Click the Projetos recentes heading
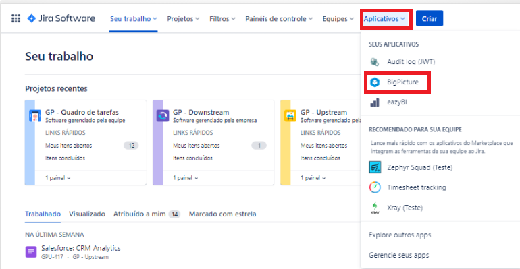Viewport: 520px width, 269px height. pyautogui.click(x=56, y=89)
